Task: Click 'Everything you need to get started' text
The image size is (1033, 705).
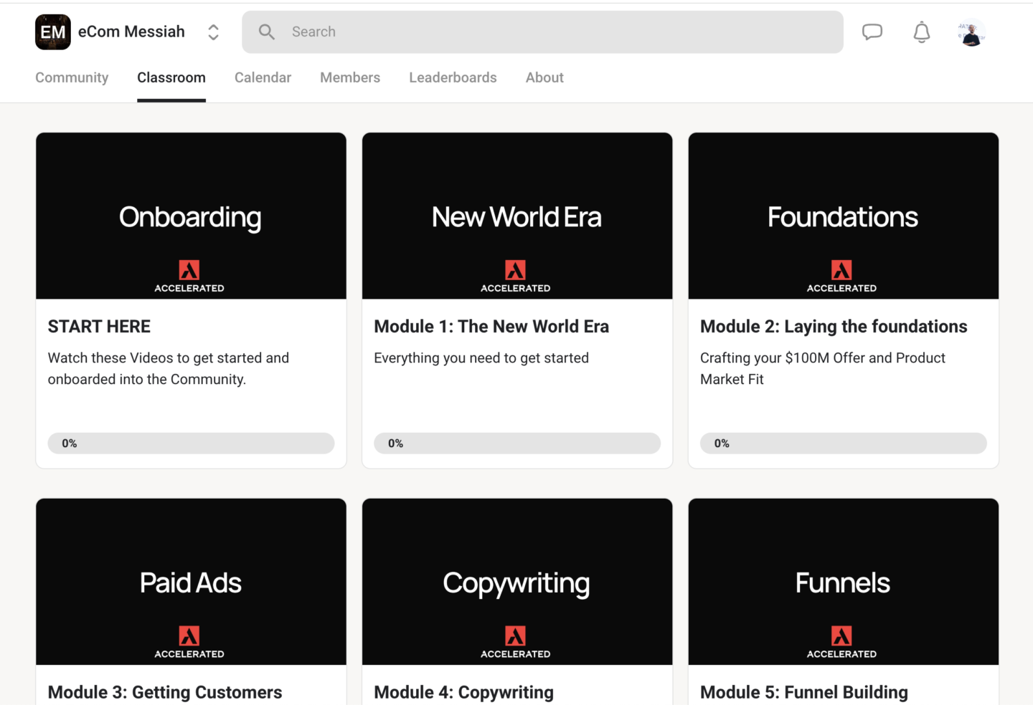Action: (x=481, y=358)
